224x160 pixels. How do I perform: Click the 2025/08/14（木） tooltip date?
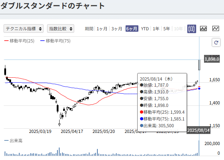tap(157, 79)
